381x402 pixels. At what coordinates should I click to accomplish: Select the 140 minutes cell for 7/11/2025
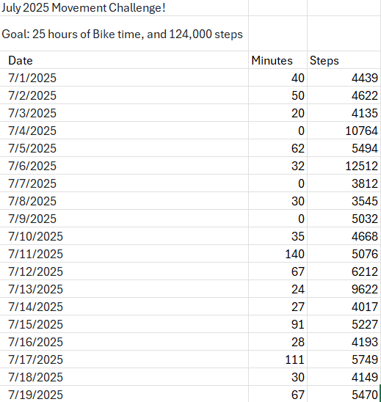(x=278, y=254)
